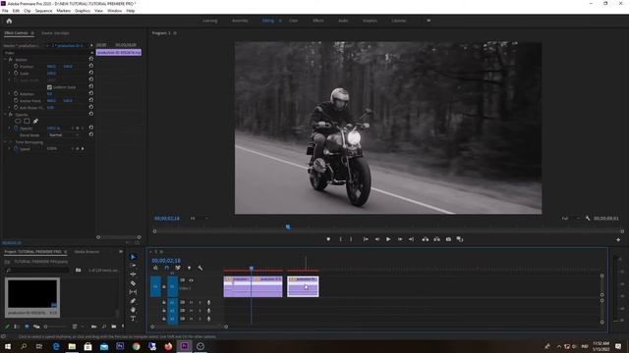
Task: Open Markers menu
Action: 63,11
